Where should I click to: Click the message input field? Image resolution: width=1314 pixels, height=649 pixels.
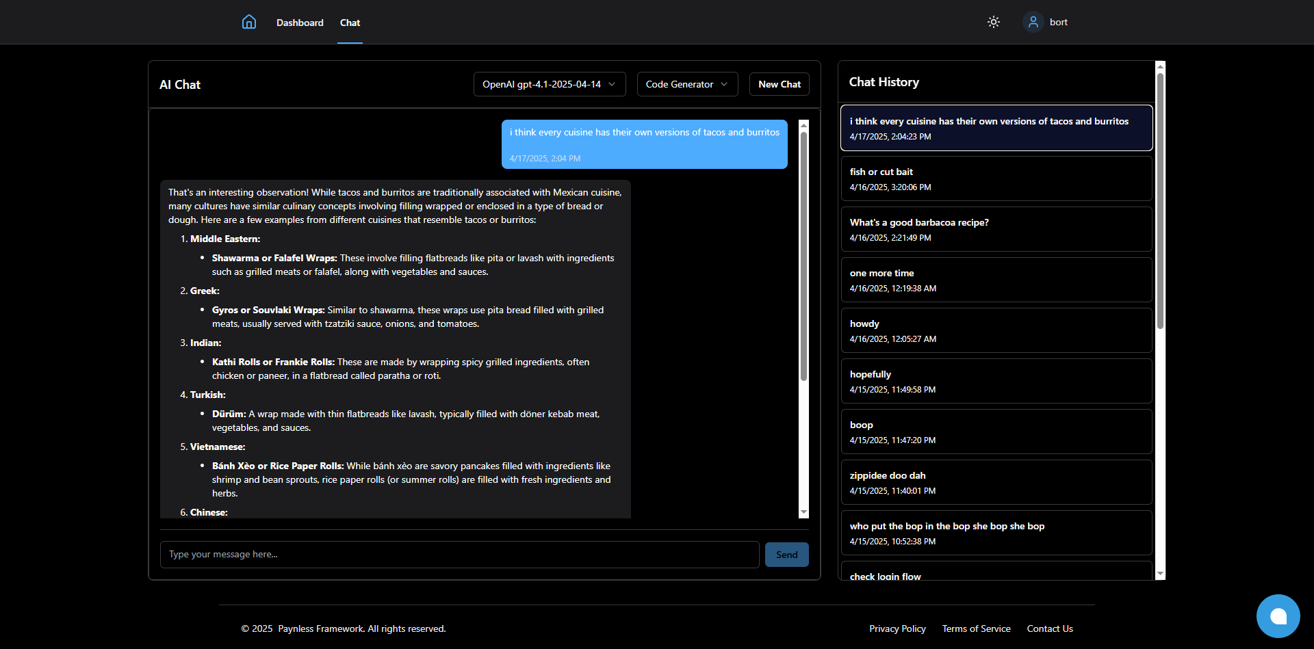[x=459, y=554]
